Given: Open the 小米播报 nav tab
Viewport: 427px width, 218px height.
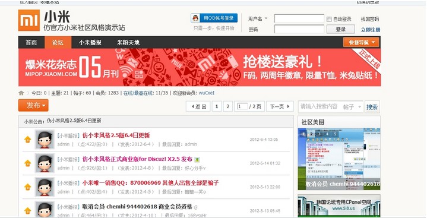Looking at the screenshot, I should click(90, 43).
